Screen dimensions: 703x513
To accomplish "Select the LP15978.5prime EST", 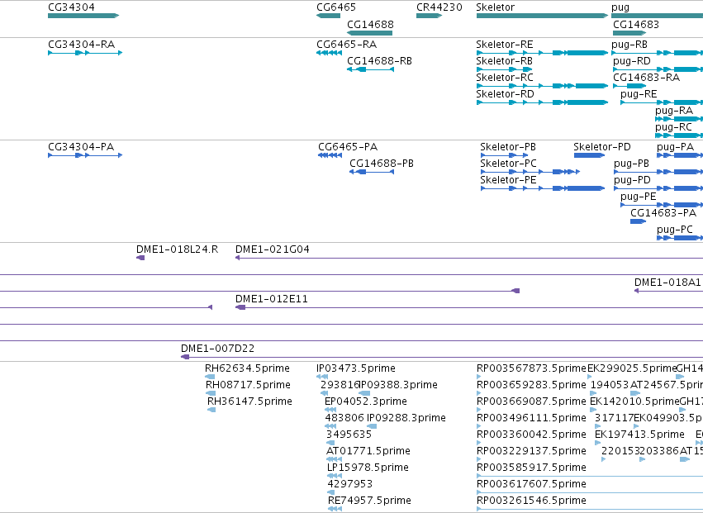I will (x=335, y=476).
